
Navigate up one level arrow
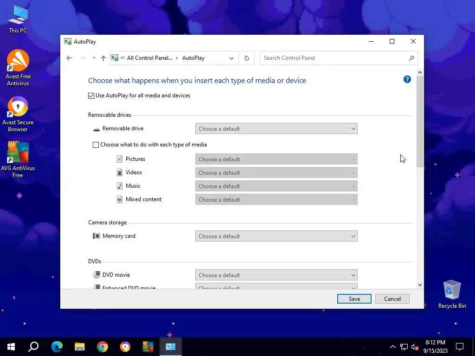(x=103, y=58)
